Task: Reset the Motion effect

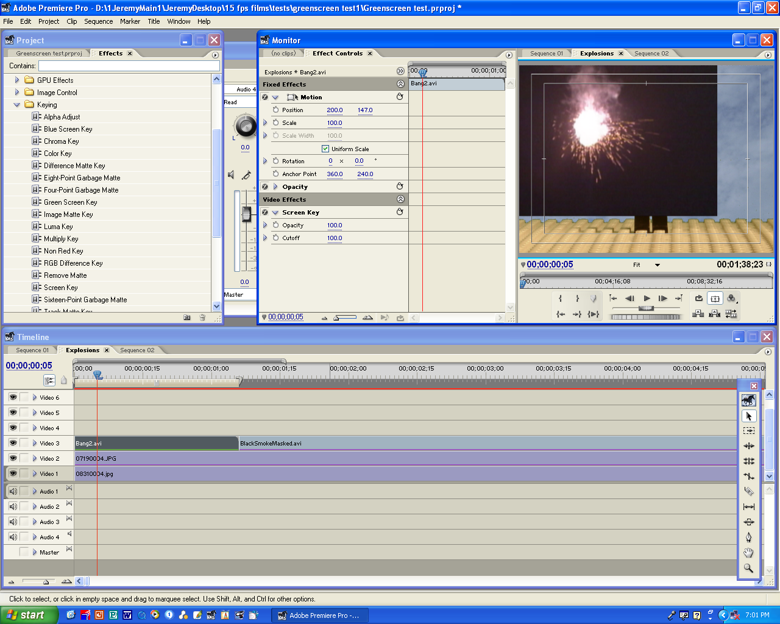Action: point(400,97)
